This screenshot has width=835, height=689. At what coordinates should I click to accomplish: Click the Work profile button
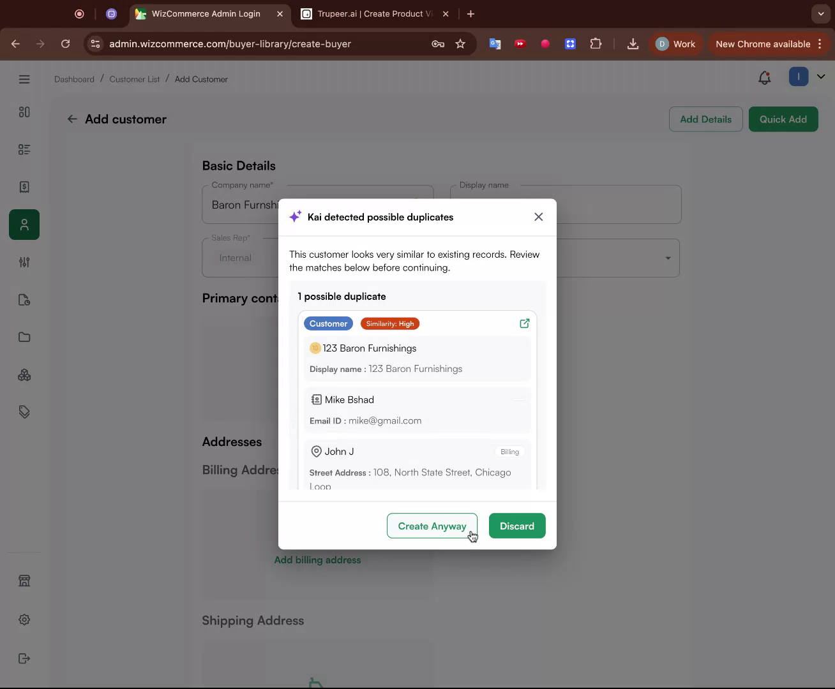[x=676, y=44]
